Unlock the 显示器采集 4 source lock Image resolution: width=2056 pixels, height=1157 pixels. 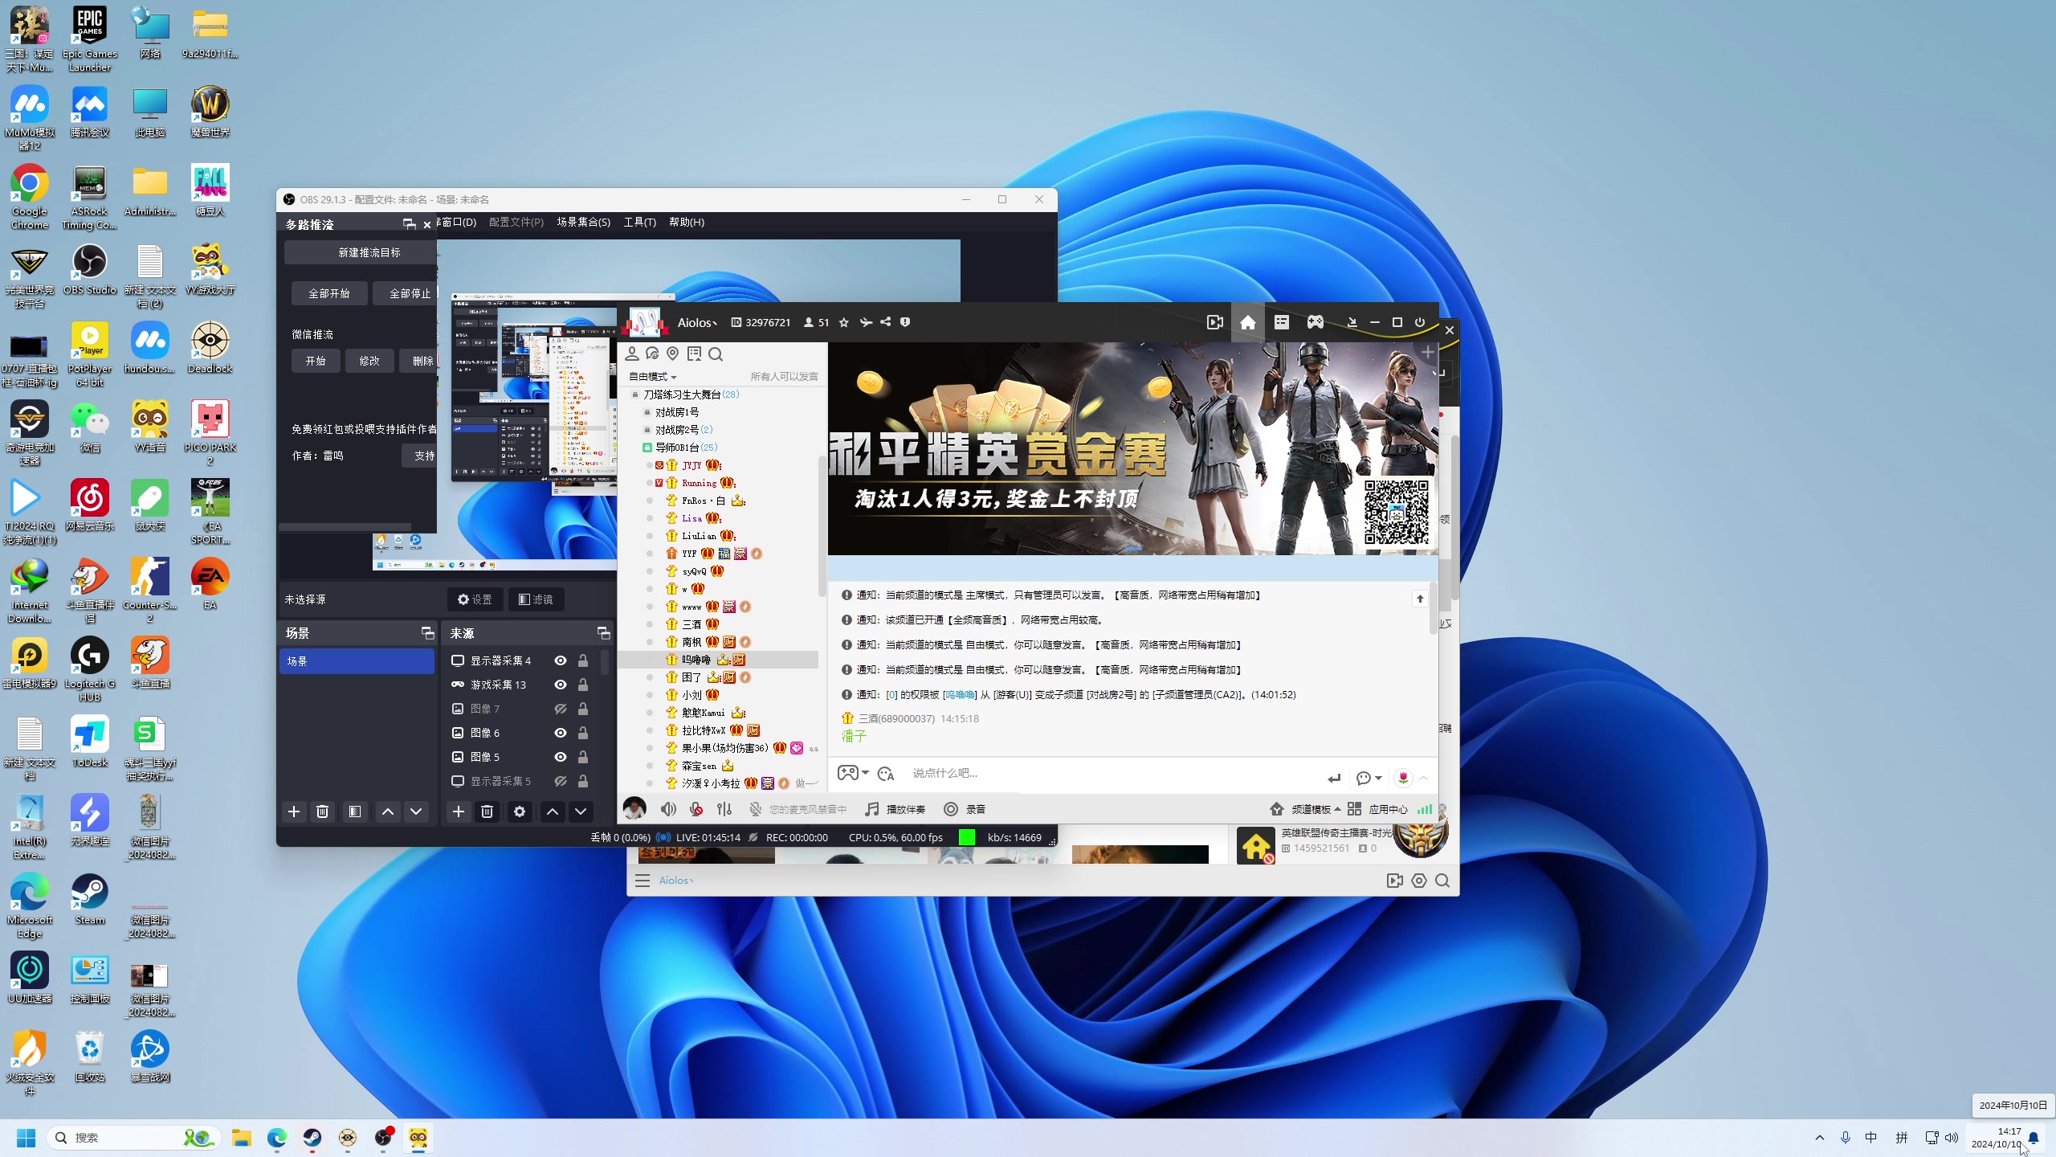pos(583,660)
